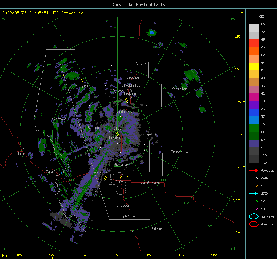Click the yellow 54 dBZ color swatch
Viewport: 277px width, 259px height.
254,66
